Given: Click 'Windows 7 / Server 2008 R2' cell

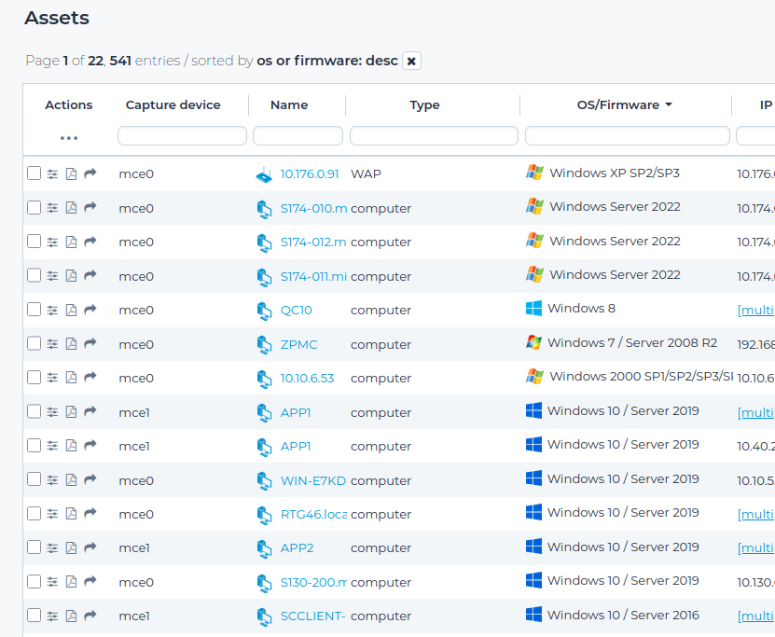Looking at the screenshot, I should coord(632,342).
